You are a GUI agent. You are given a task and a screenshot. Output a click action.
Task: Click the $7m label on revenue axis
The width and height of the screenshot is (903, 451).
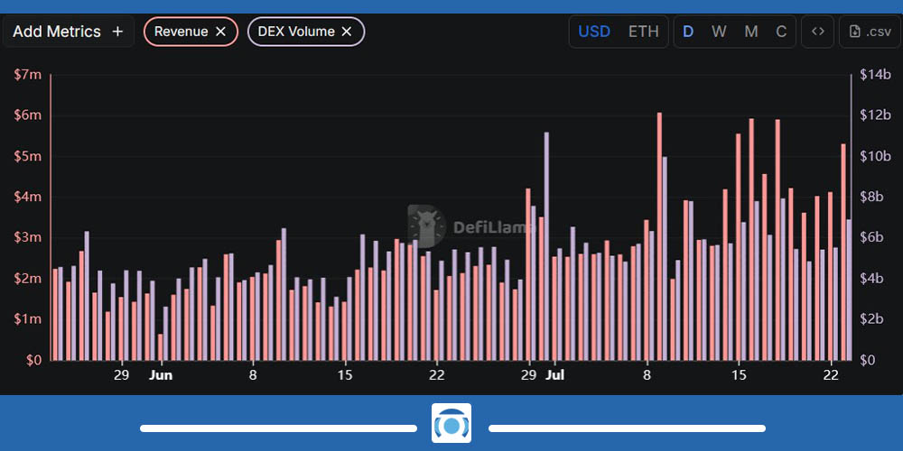point(28,75)
